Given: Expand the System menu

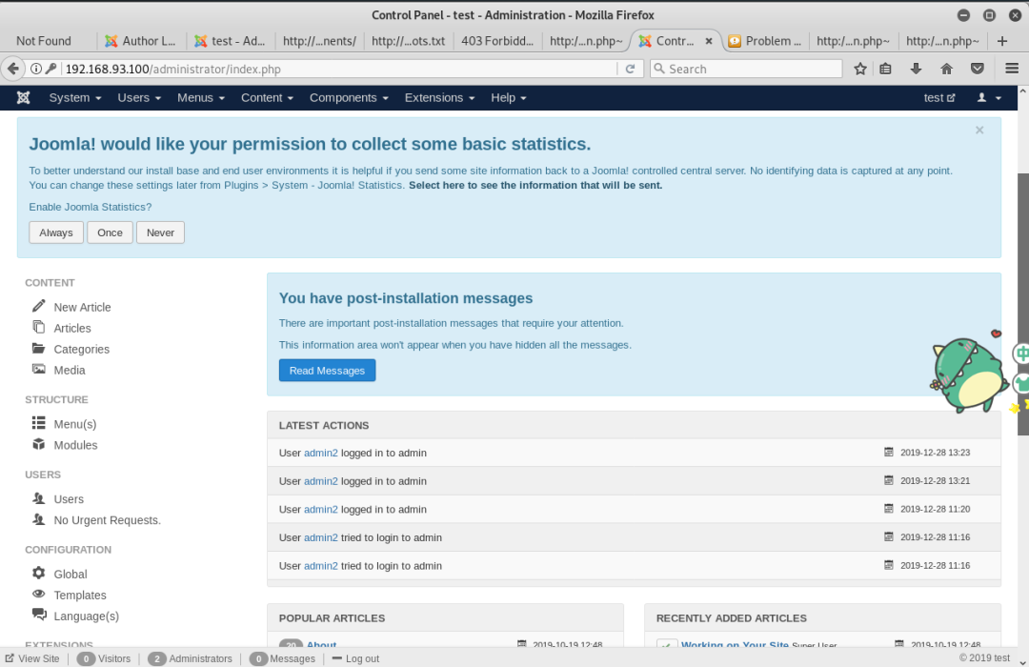Looking at the screenshot, I should point(75,98).
